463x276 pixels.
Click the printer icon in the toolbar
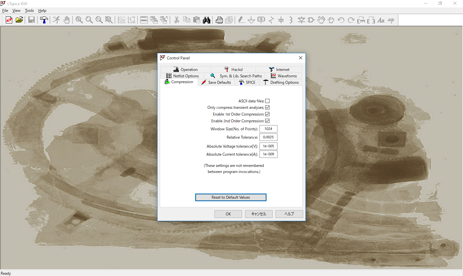(x=219, y=20)
